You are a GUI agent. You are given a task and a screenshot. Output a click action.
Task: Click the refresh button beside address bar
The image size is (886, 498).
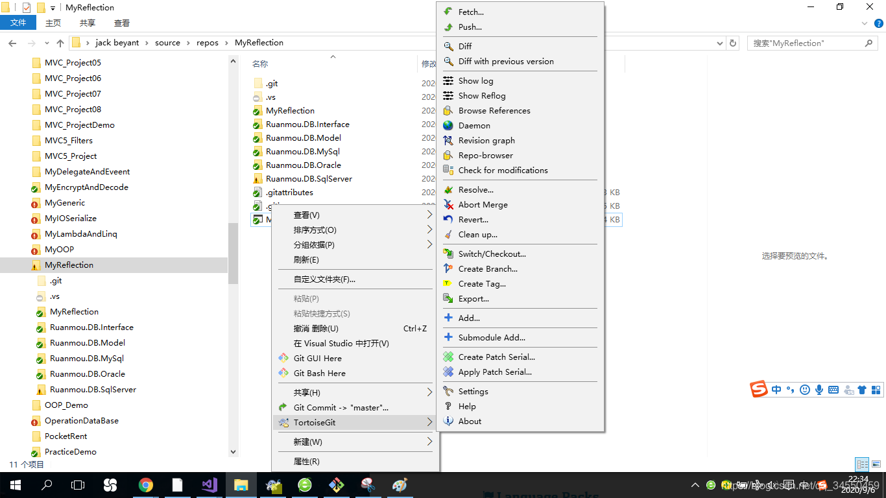(733, 43)
